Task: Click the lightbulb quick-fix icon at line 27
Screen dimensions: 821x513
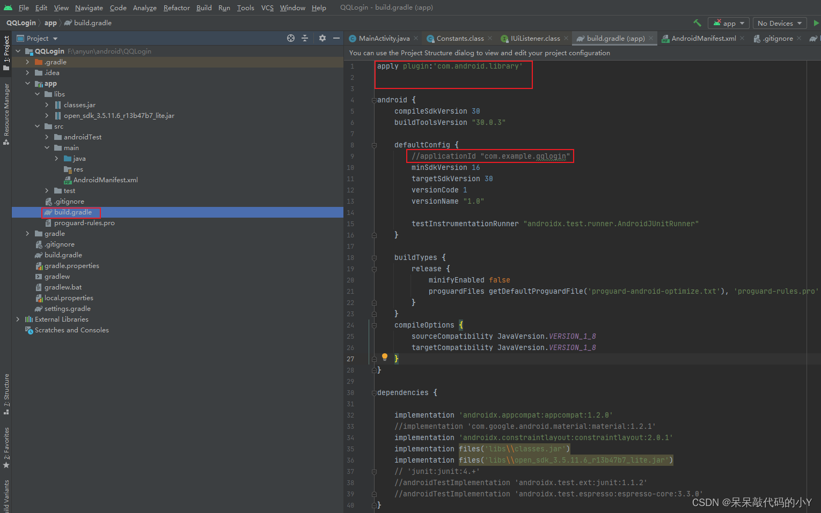Action: click(x=384, y=357)
